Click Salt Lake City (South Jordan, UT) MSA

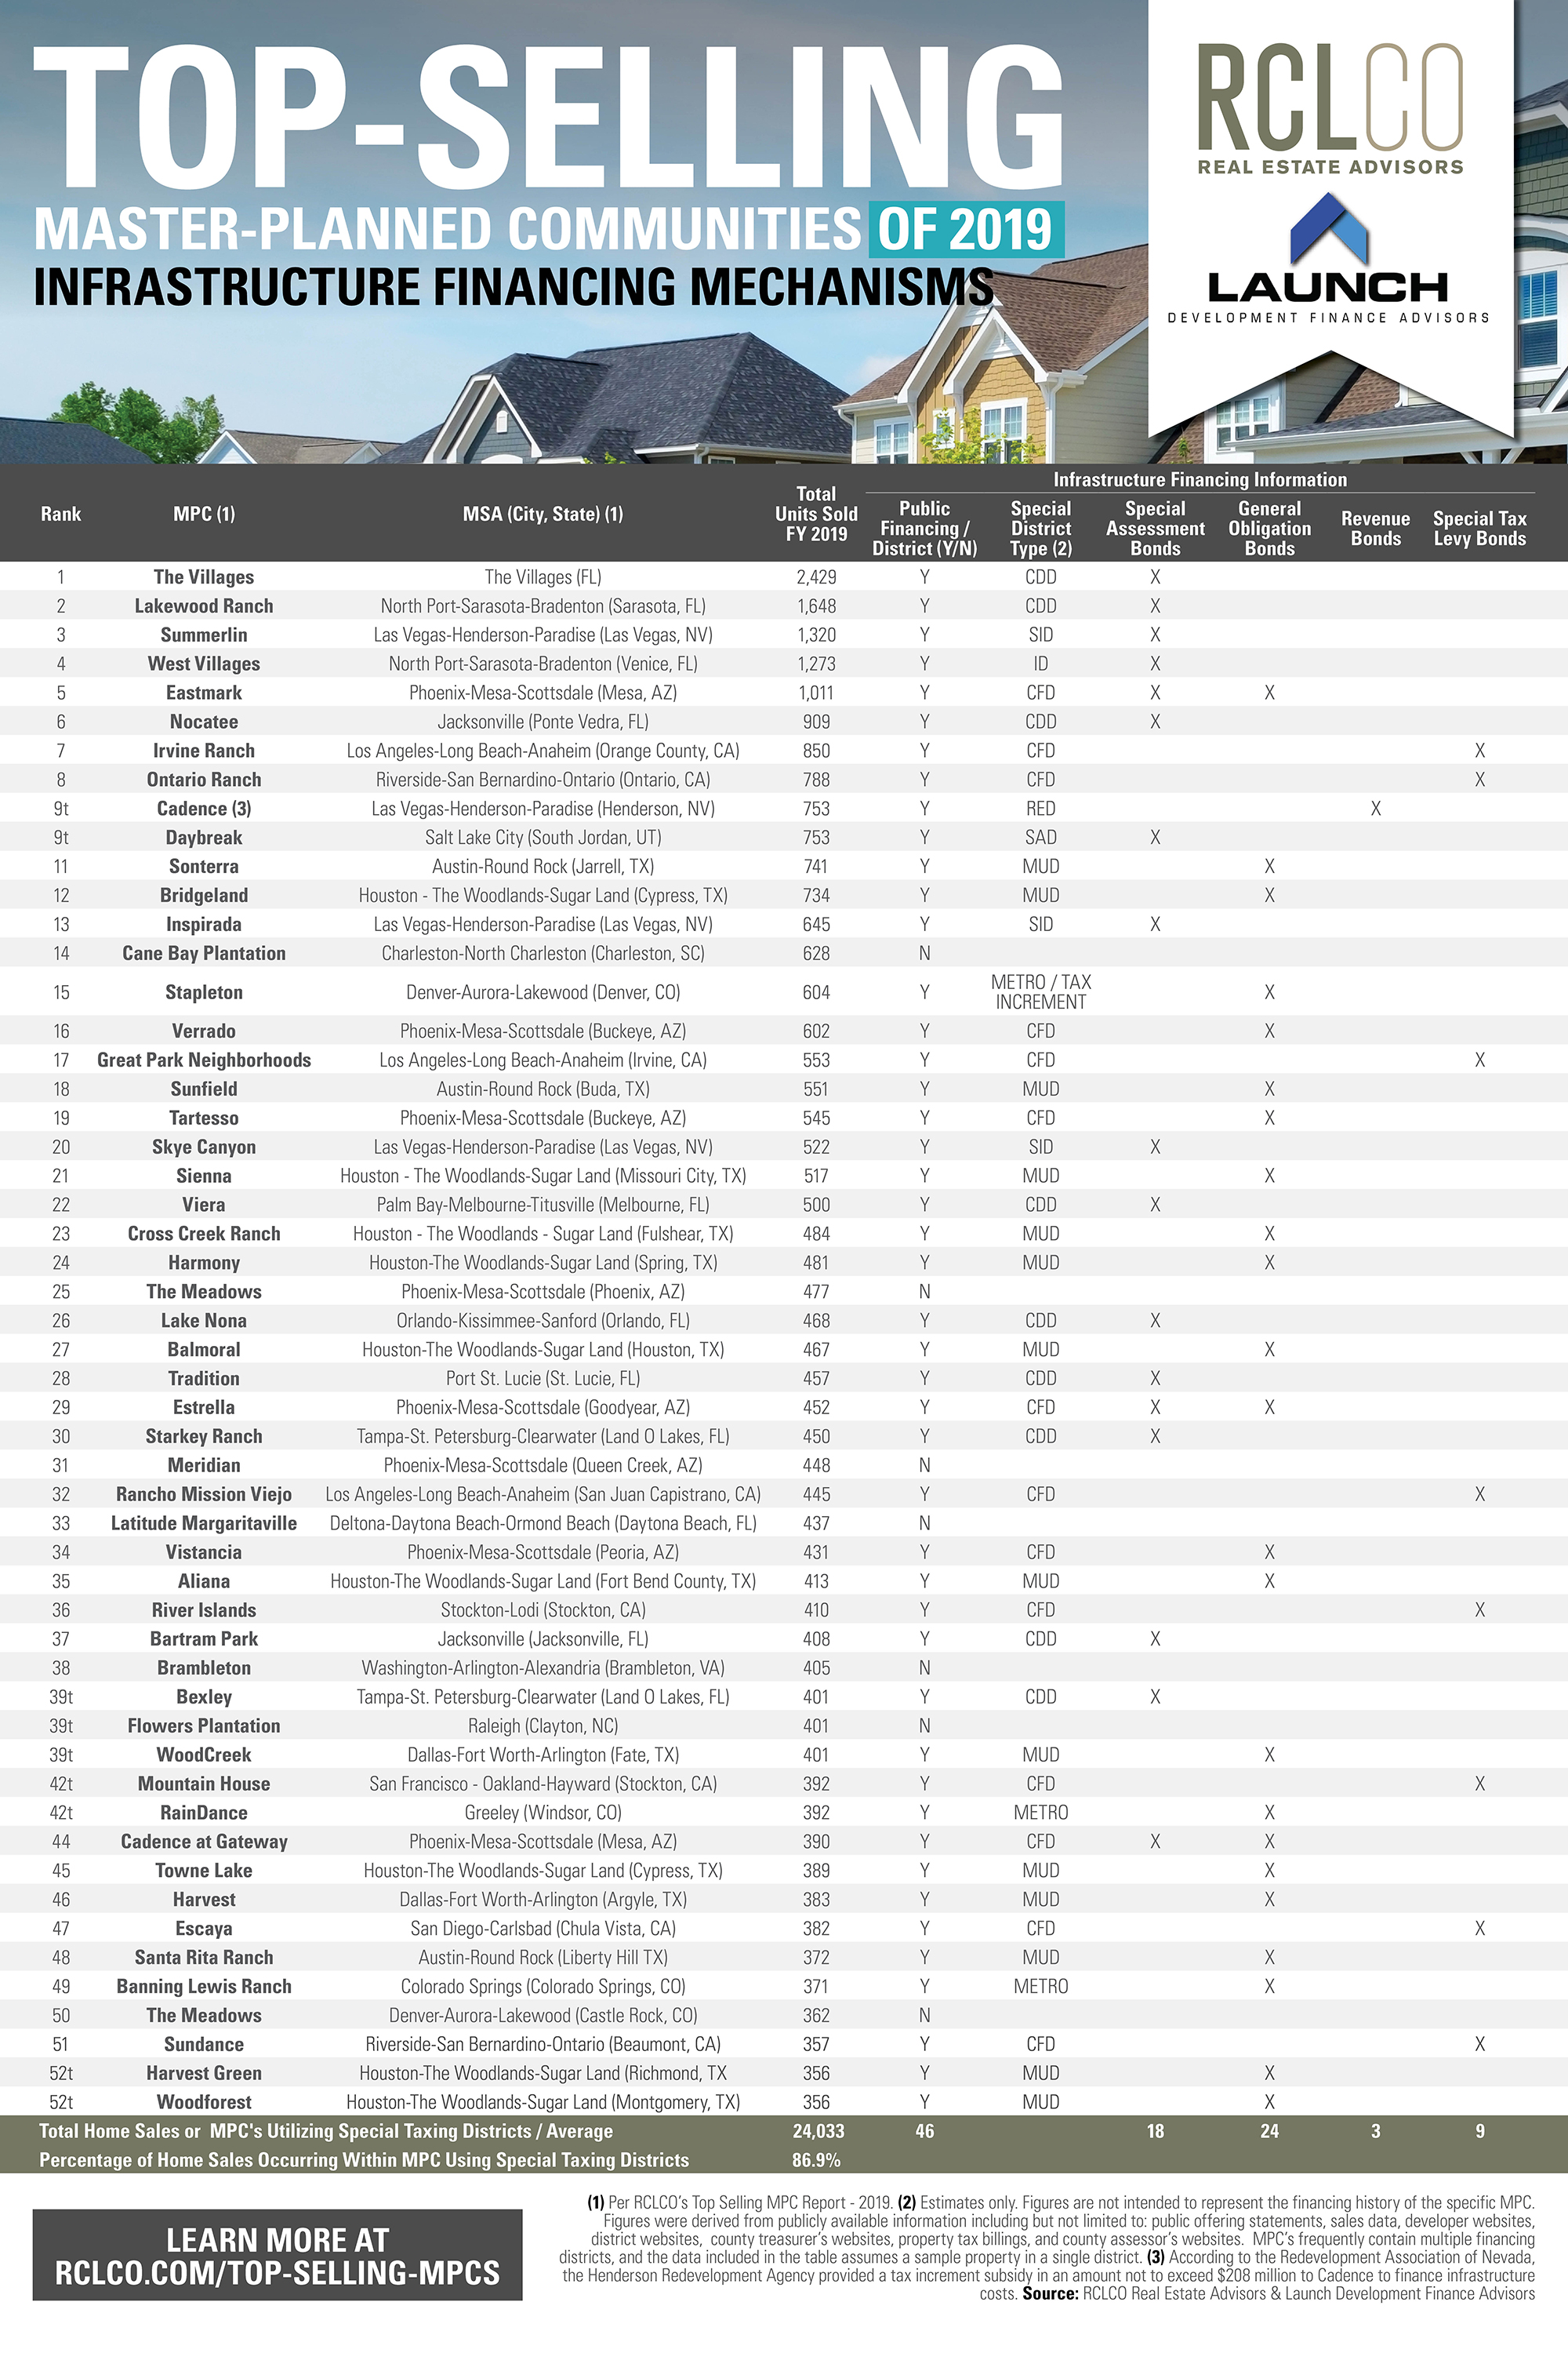tap(543, 838)
